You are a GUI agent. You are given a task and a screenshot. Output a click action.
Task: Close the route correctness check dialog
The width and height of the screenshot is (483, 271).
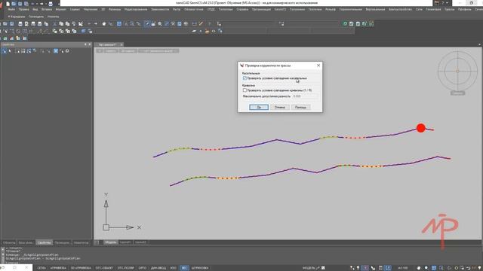[318, 65]
